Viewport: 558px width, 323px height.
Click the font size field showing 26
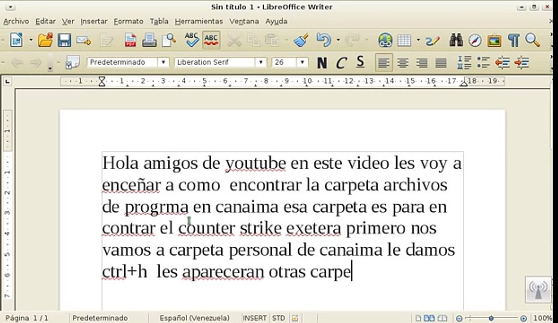coord(285,62)
